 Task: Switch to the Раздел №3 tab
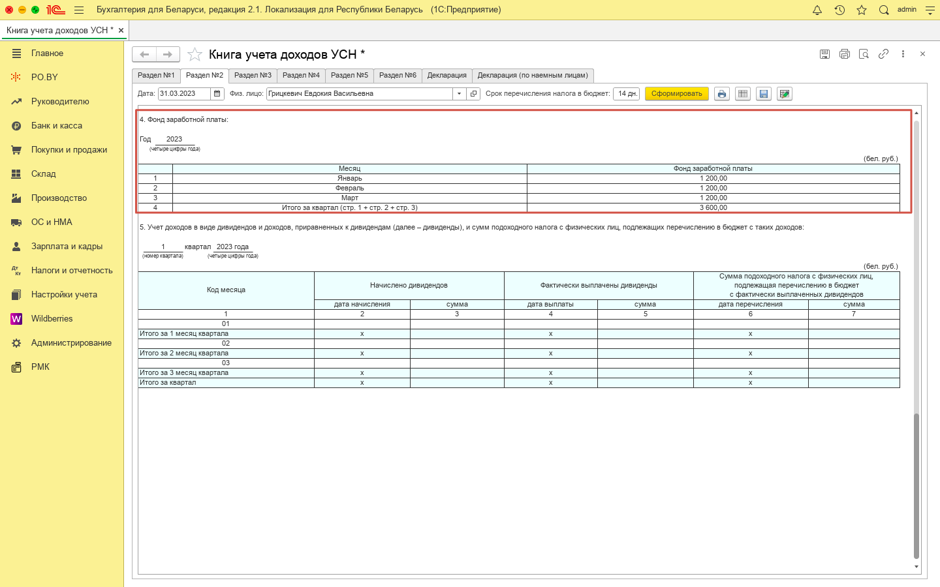tap(253, 76)
